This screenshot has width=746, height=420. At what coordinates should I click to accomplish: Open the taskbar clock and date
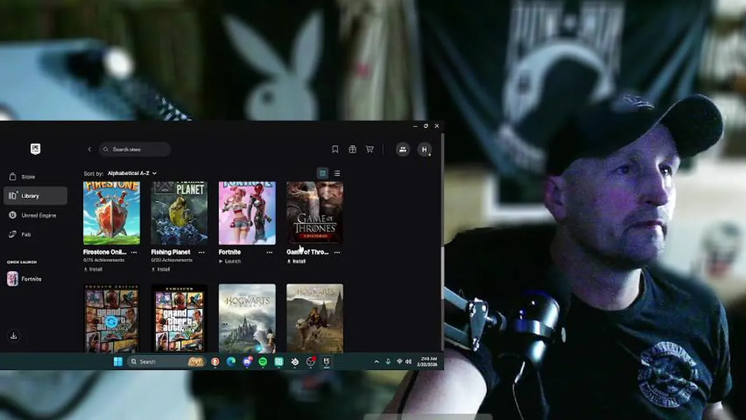[x=428, y=362]
